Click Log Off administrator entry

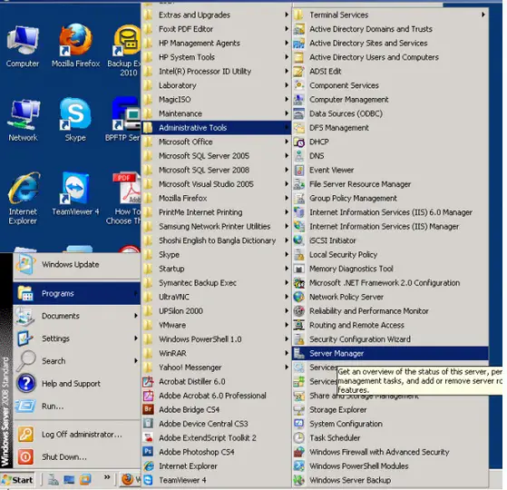click(x=76, y=435)
